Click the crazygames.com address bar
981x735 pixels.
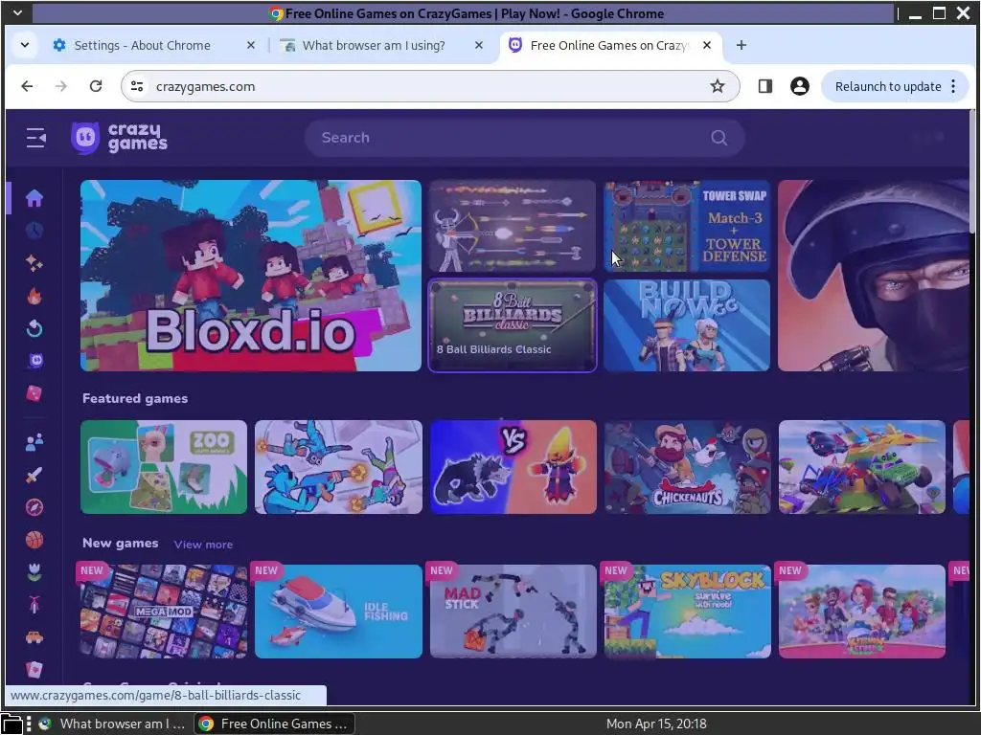(x=430, y=86)
